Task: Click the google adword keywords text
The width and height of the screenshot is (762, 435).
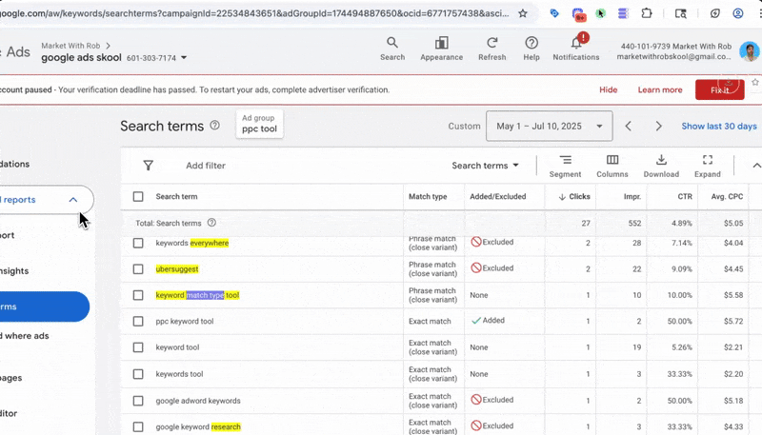Action: tap(198, 401)
